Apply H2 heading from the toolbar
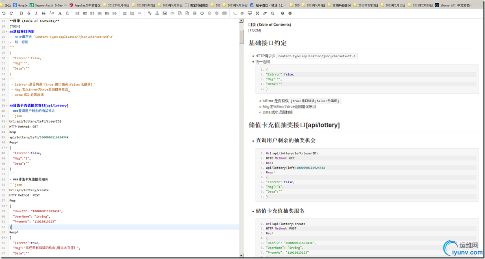This screenshot has width=485, height=259. [x=85, y=13]
